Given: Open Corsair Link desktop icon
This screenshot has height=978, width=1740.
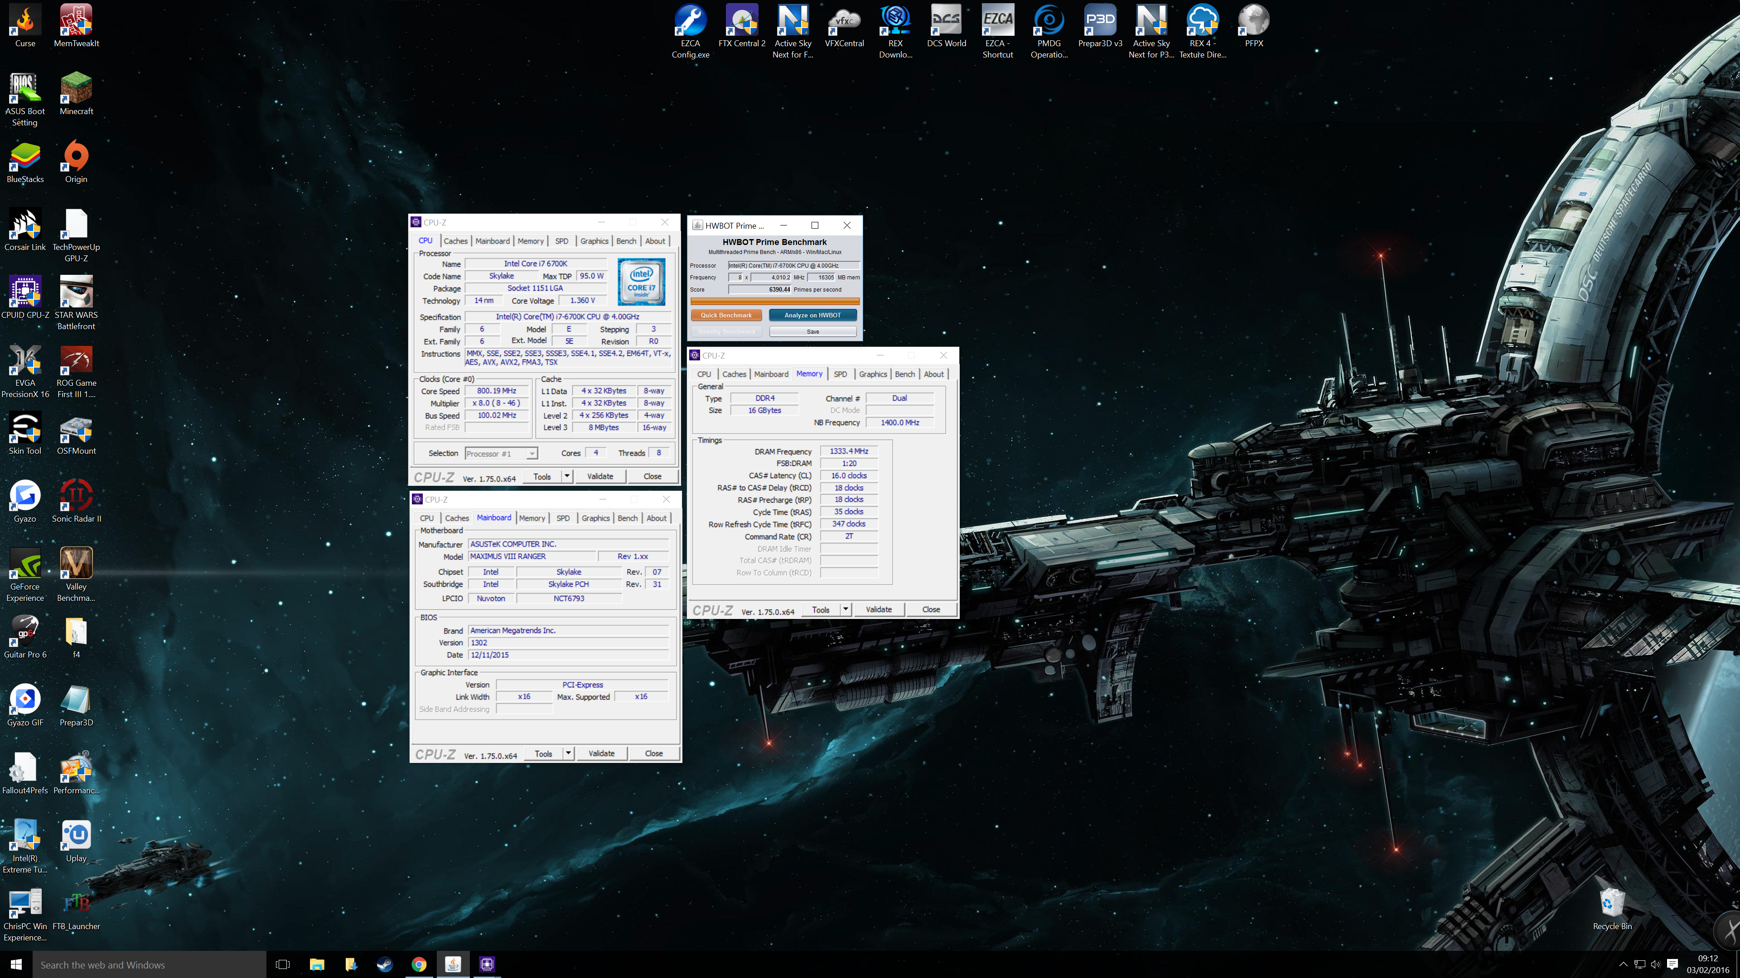Looking at the screenshot, I should click(25, 230).
